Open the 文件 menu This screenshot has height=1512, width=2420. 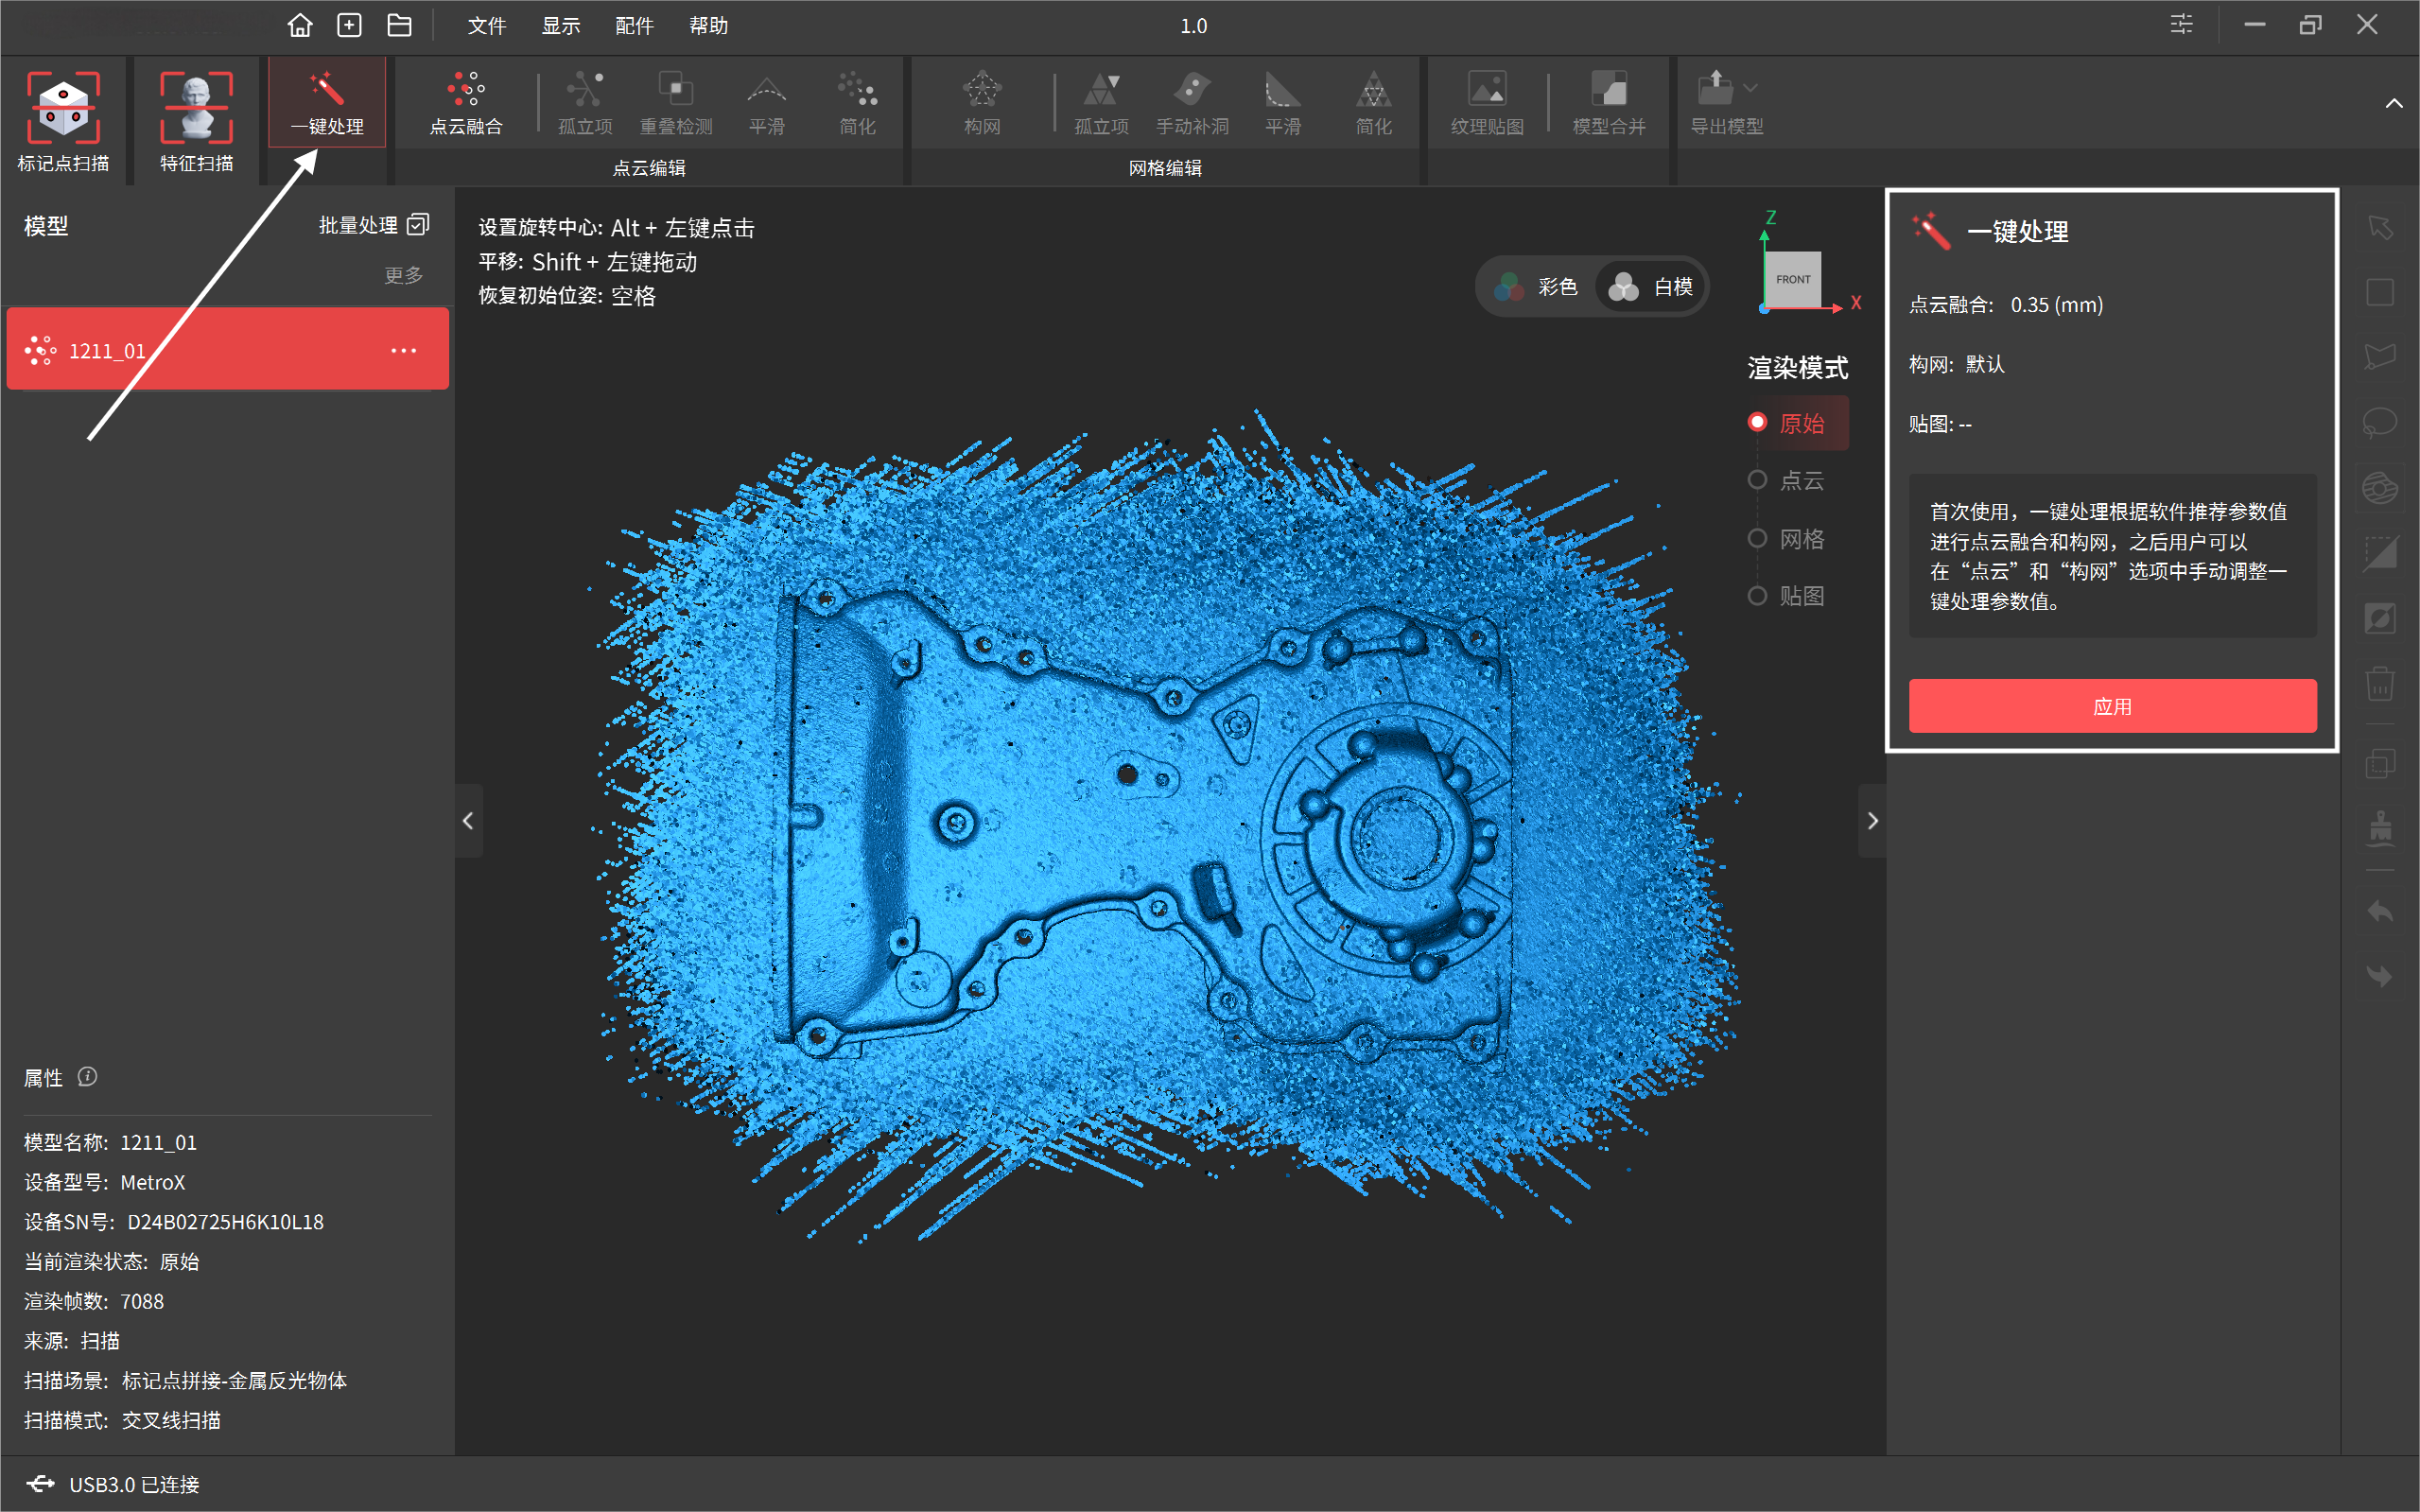(487, 26)
